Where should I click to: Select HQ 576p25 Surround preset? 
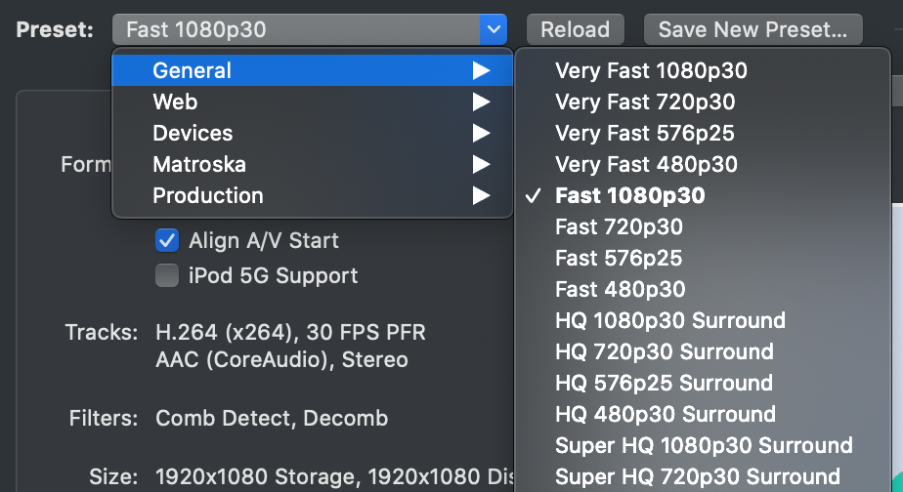[703, 383]
